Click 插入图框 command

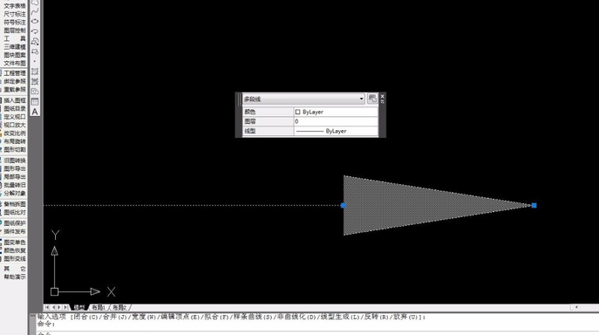point(14,100)
